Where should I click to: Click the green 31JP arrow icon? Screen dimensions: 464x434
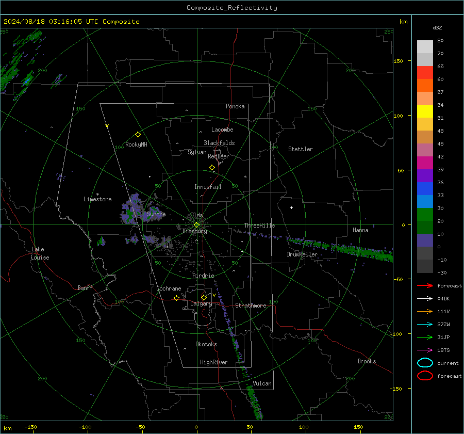pos(425,337)
